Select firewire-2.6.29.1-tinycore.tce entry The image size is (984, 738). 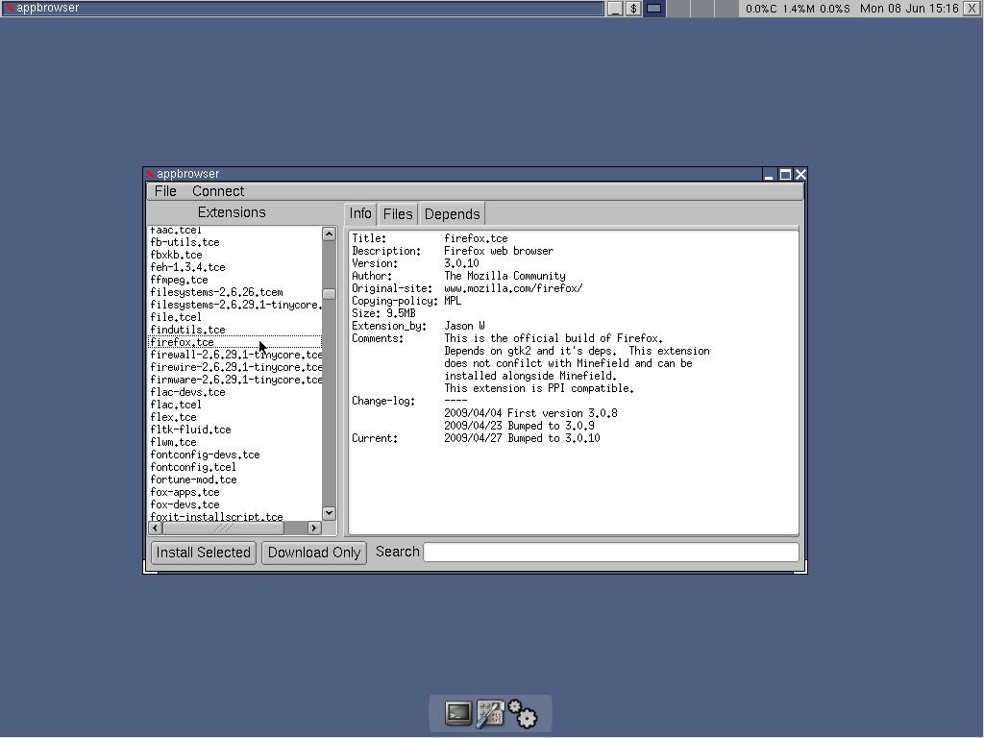(234, 368)
